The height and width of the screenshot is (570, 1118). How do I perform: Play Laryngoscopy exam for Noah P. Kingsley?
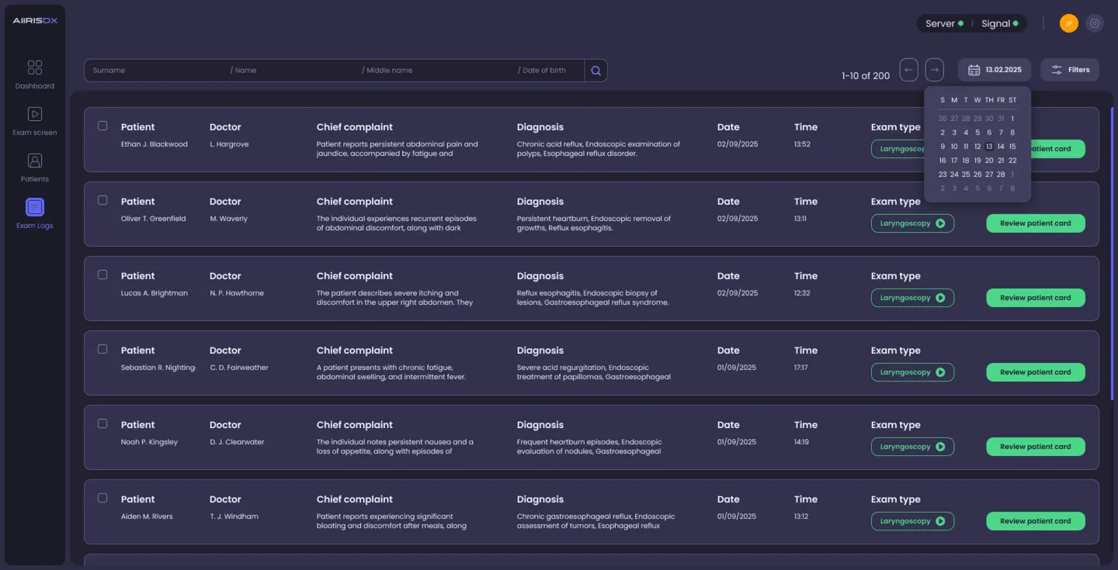(x=912, y=447)
